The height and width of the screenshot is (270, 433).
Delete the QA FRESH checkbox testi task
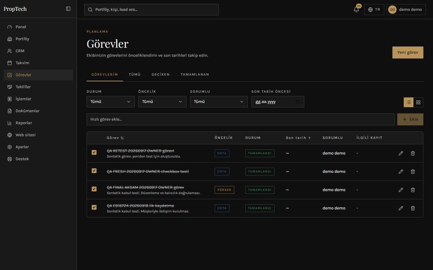413,172
